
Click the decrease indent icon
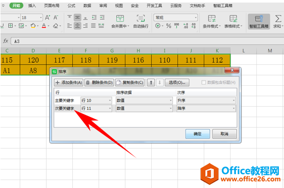click(x=94, y=17)
